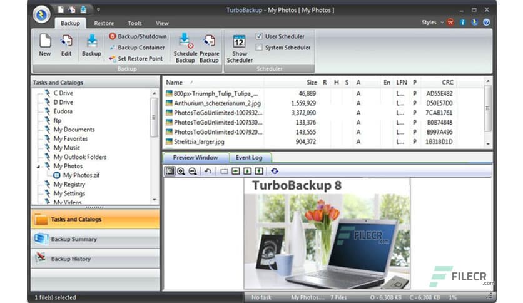This screenshot has height=303, width=523.
Task: Click the zoom in magnifier in preview toolbar
Action: click(x=181, y=171)
